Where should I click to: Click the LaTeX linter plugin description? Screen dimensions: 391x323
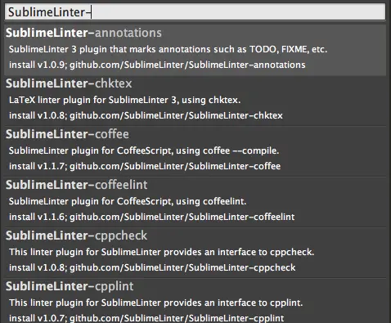pos(124,100)
